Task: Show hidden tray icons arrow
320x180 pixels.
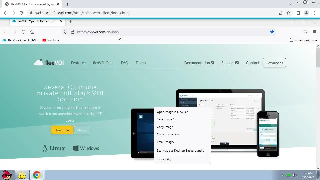Action: click(x=283, y=175)
